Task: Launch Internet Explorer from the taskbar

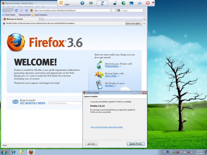Action: (x=13, y=152)
